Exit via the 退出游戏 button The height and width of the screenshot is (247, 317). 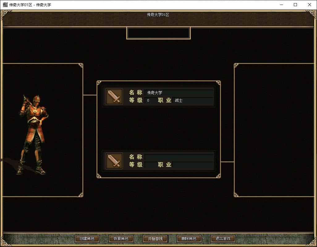click(x=223, y=239)
